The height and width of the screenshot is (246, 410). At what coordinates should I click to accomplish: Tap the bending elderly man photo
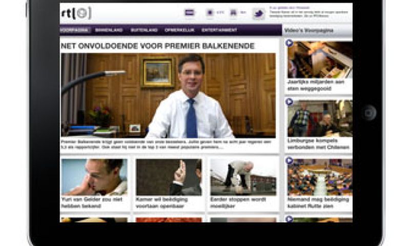click(243, 177)
